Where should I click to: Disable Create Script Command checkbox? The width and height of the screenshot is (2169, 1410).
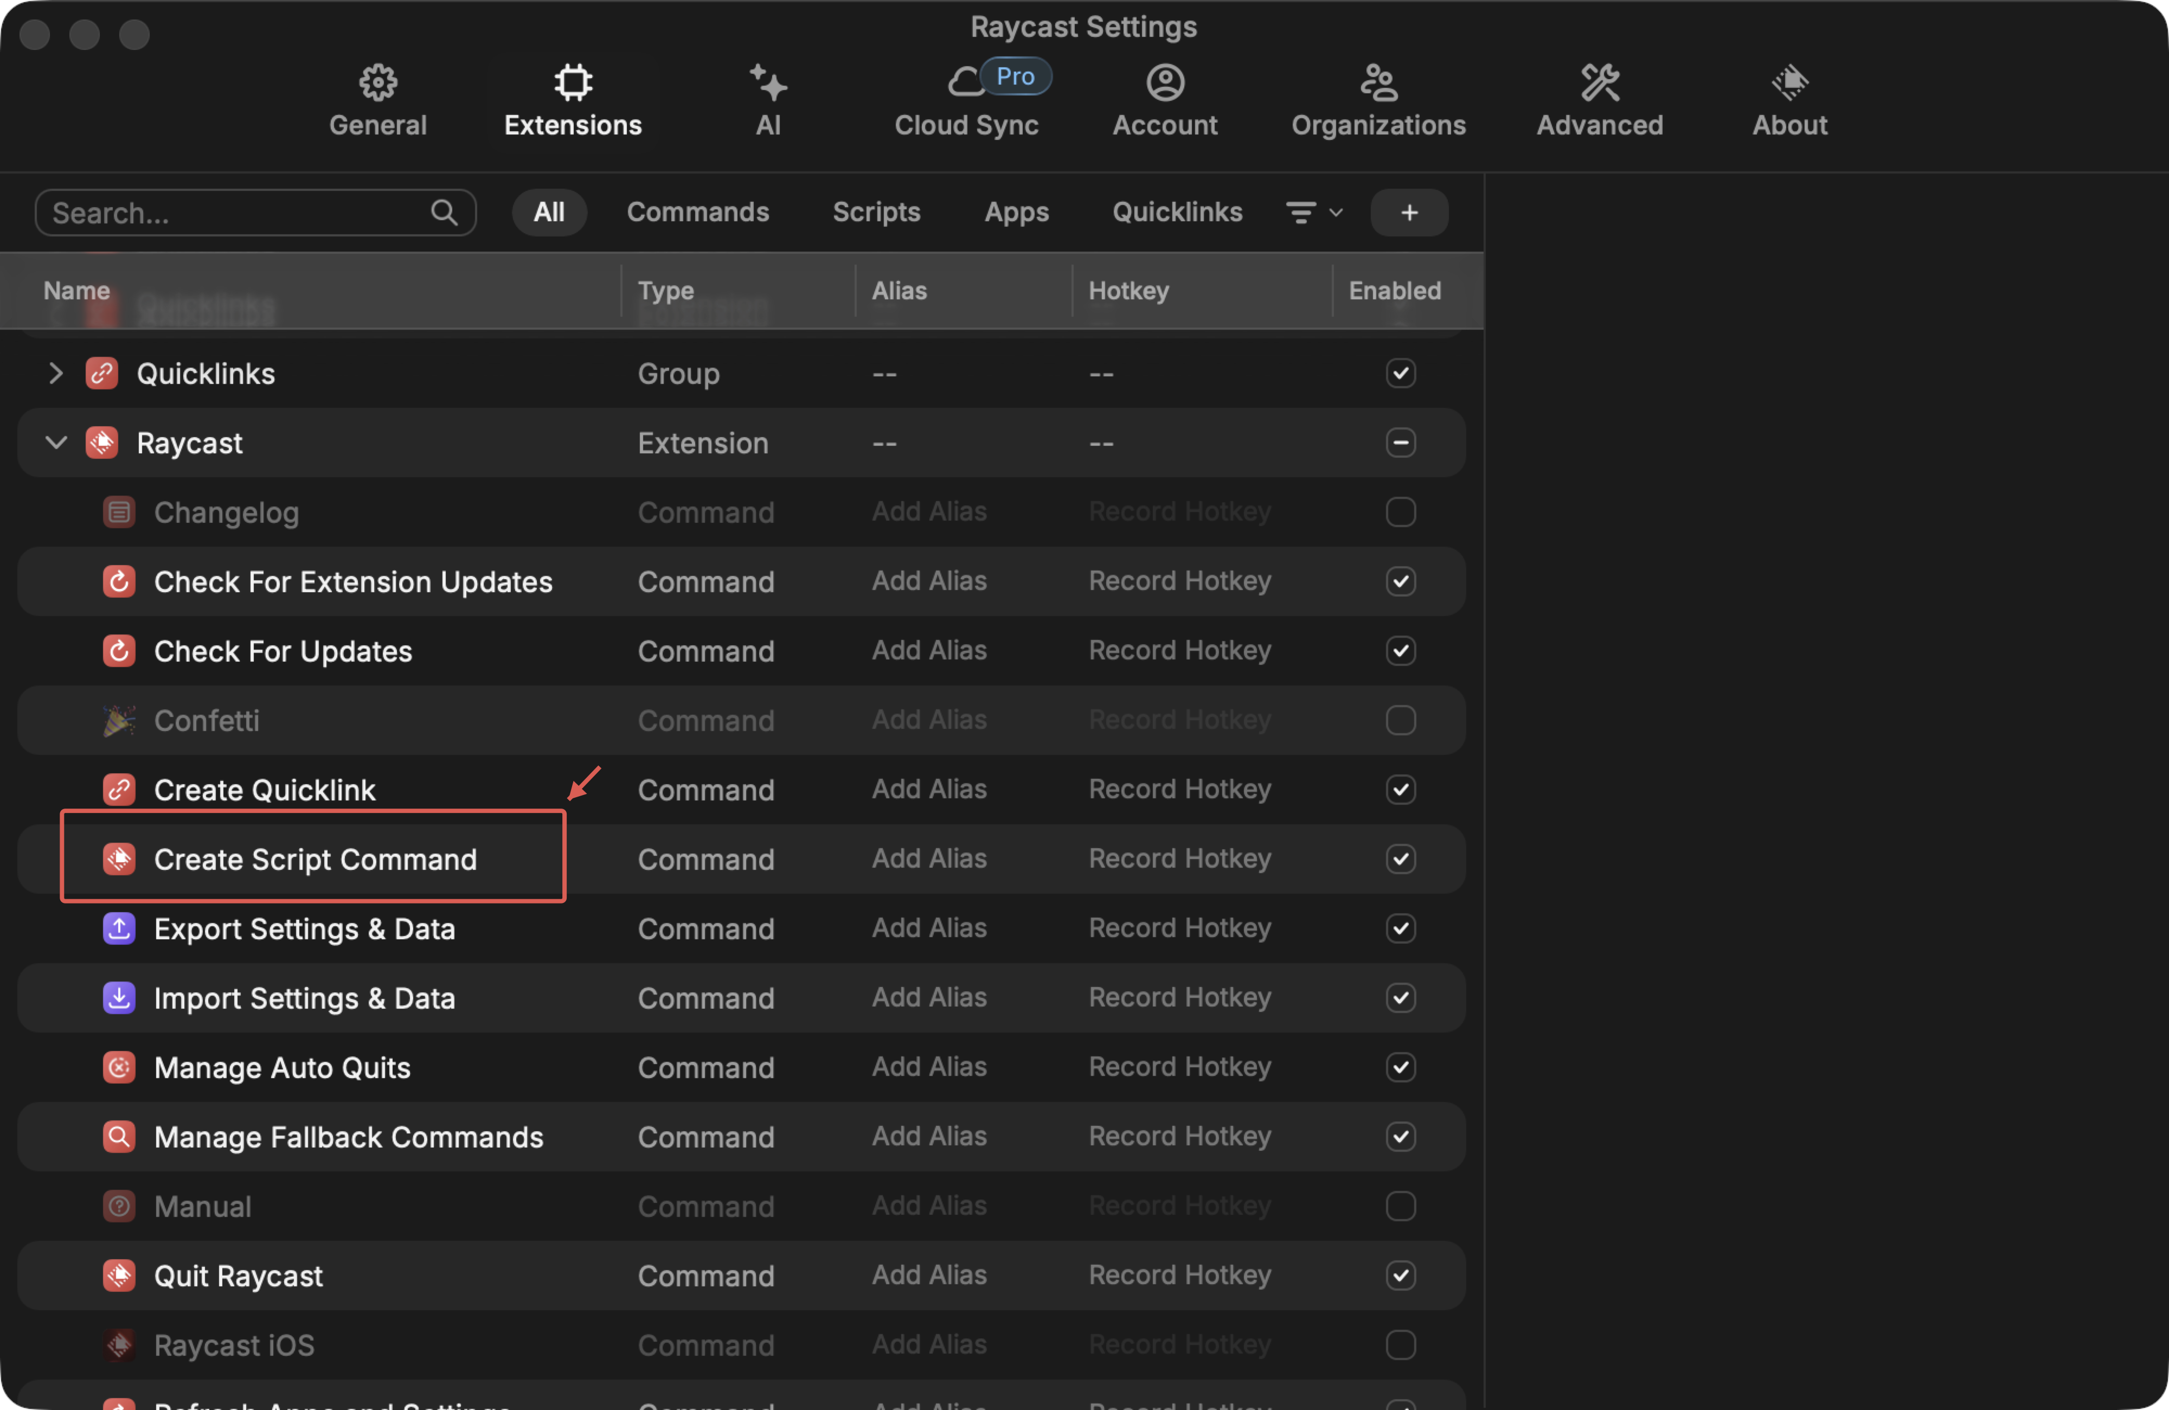1400,858
